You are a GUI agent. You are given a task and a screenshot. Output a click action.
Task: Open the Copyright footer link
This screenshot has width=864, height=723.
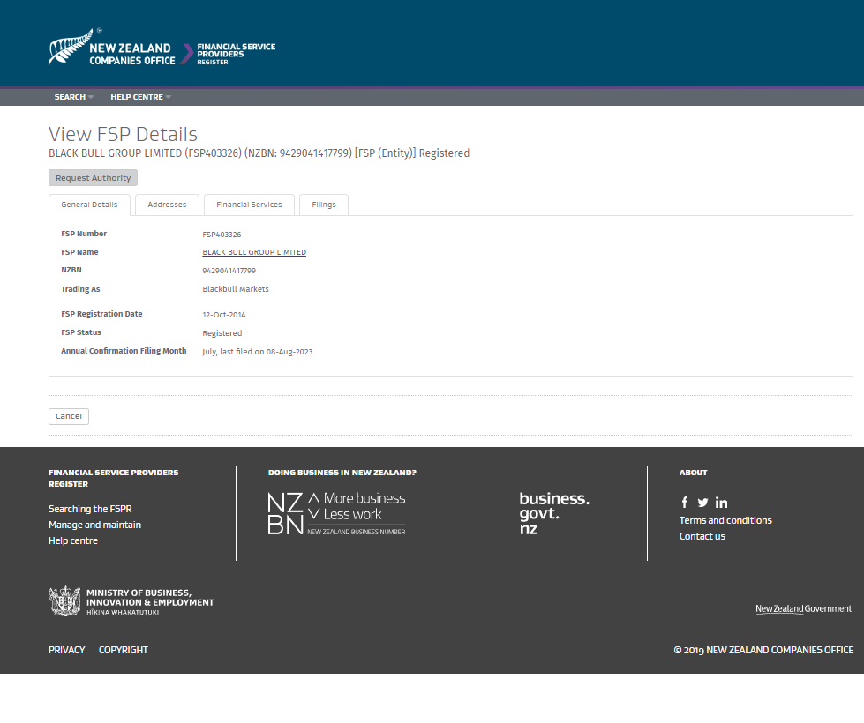[x=124, y=650]
